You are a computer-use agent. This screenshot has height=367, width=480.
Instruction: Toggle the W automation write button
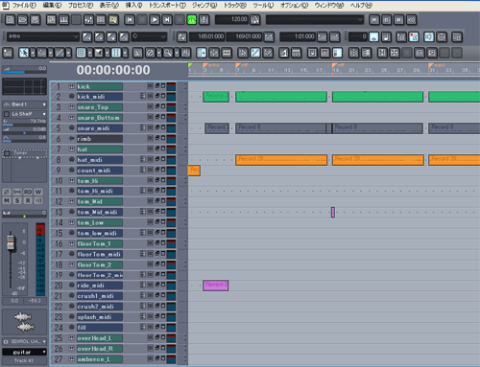coord(38,192)
